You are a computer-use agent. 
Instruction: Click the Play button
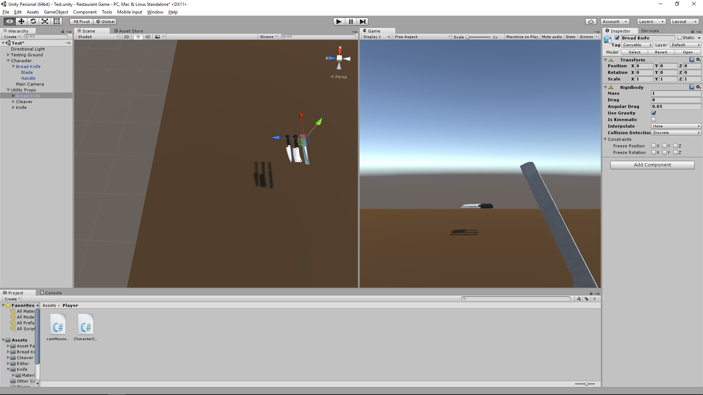point(339,22)
